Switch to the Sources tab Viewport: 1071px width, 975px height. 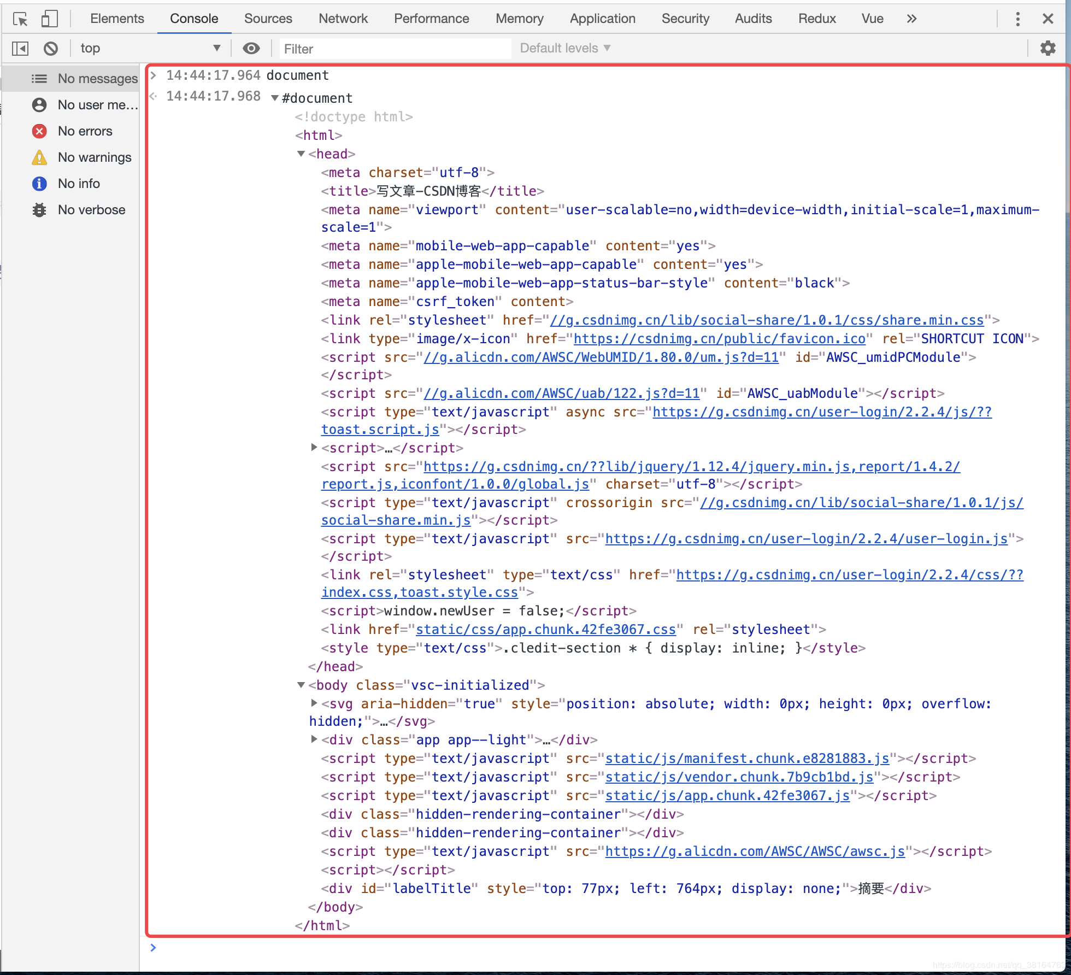[268, 19]
